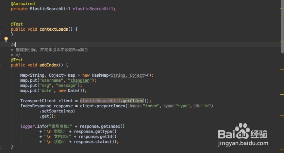This screenshot has width=284, height=153.
Task: Click response.getType() call
Action: pyautogui.click(x=95, y=132)
